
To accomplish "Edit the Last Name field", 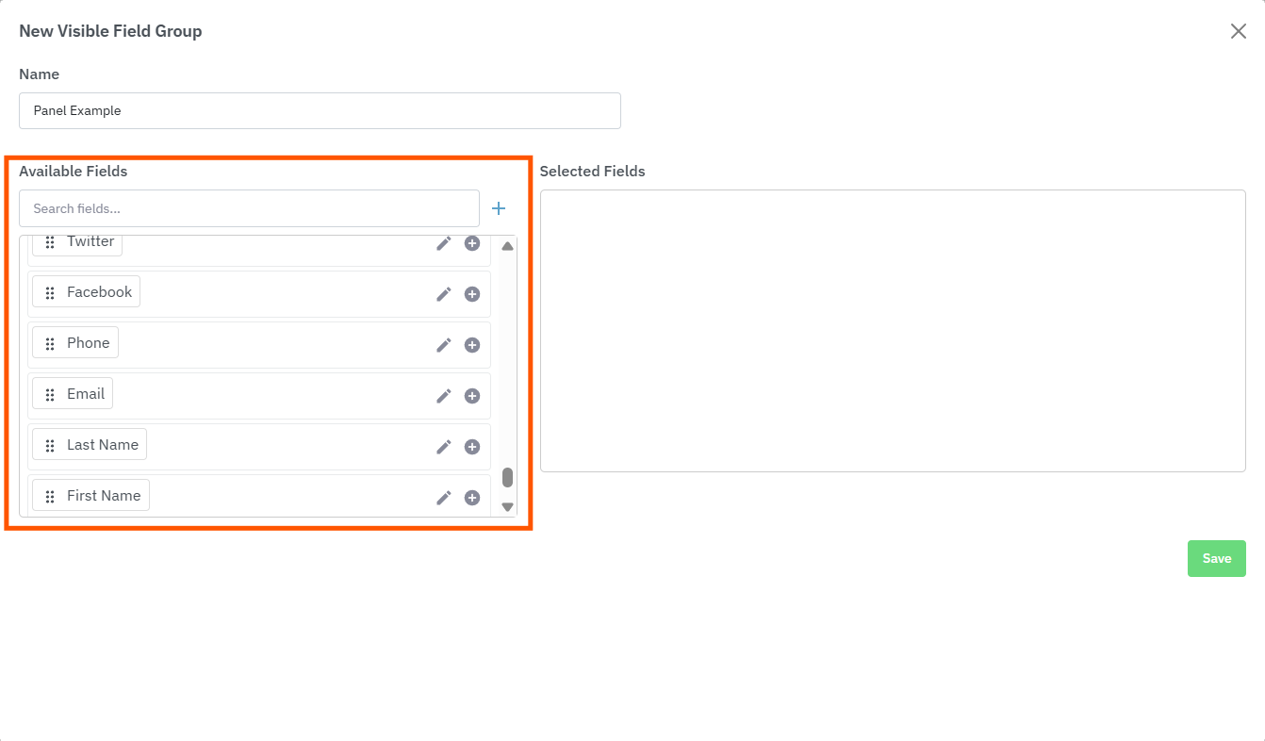I will (x=444, y=447).
